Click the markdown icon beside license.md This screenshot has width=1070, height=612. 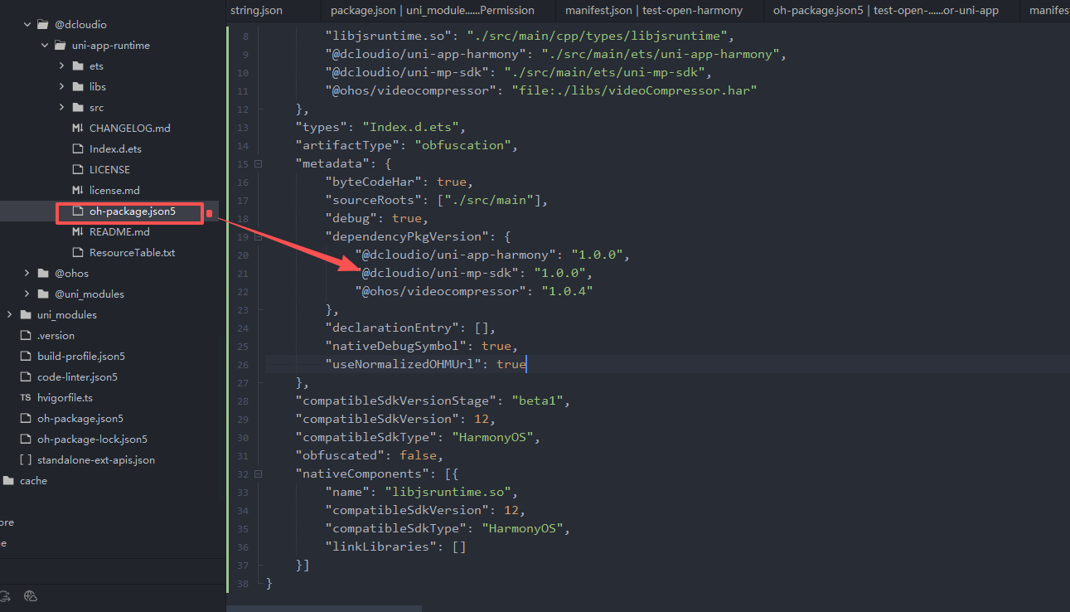tap(77, 190)
